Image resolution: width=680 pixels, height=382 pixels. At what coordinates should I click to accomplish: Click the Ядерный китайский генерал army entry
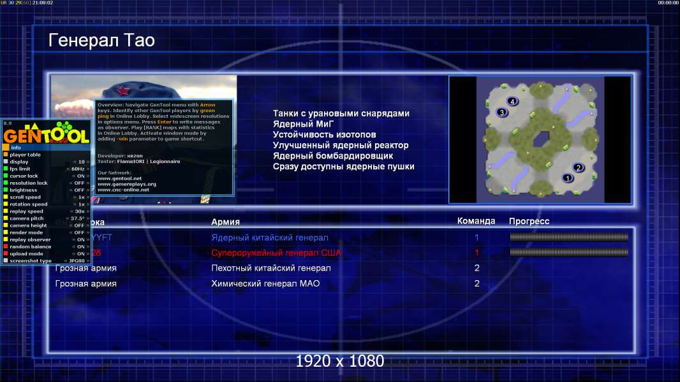click(270, 237)
